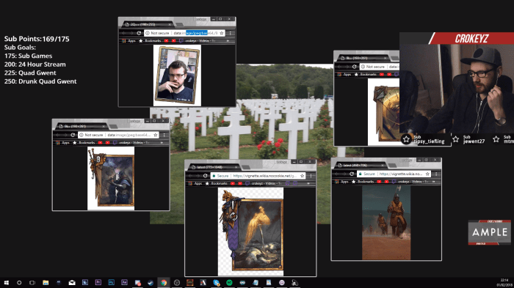
Task: Select the 9k= (192x261) tab in right window
Action: [x=363, y=58]
